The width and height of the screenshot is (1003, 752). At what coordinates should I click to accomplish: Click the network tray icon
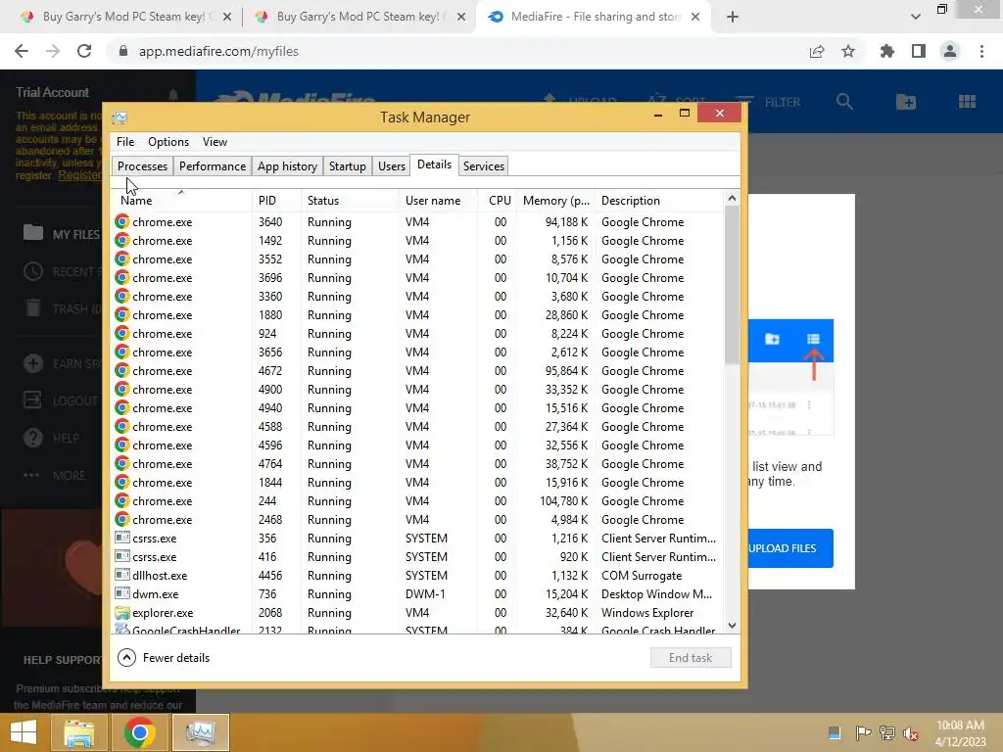887,732
